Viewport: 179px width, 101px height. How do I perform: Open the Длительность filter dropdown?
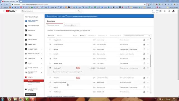(102, 36)
